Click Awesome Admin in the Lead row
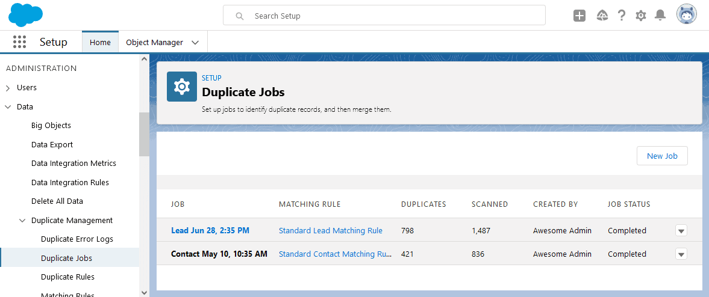 coord(562,230)
